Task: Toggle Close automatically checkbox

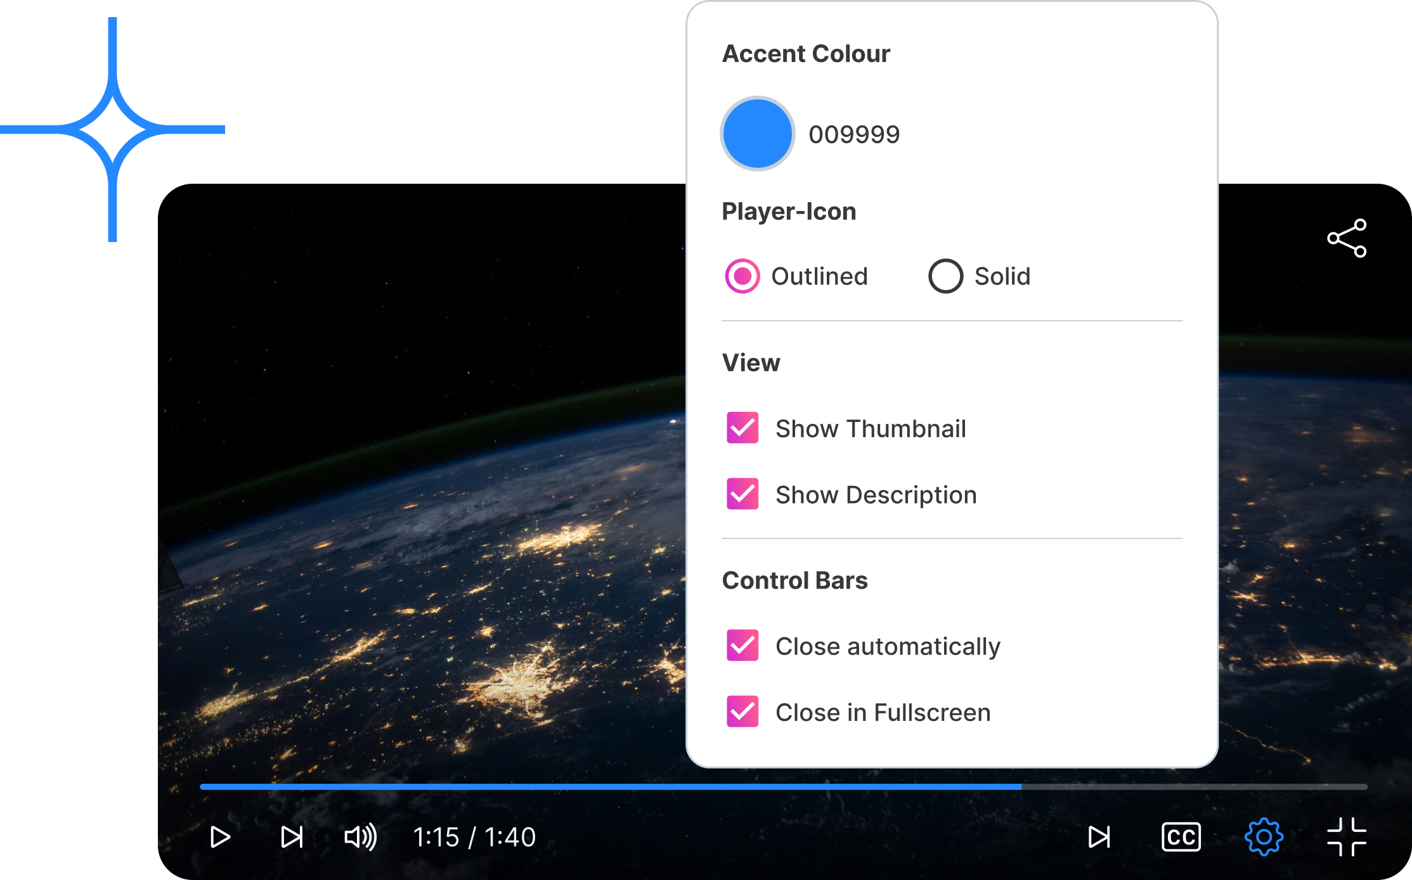Action: pyautogui.click(x=742, y=646)
